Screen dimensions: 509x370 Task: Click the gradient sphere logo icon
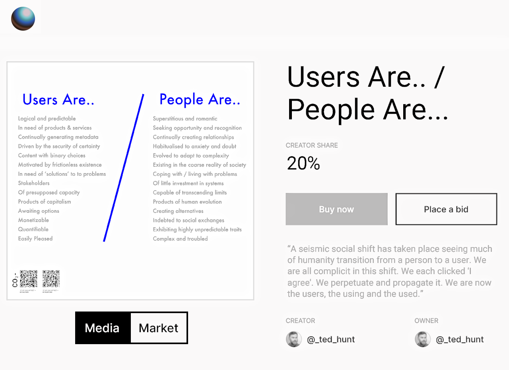tap(23, 19)
